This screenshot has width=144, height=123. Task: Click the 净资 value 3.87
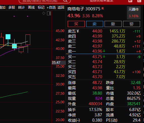tap(98, 115)
